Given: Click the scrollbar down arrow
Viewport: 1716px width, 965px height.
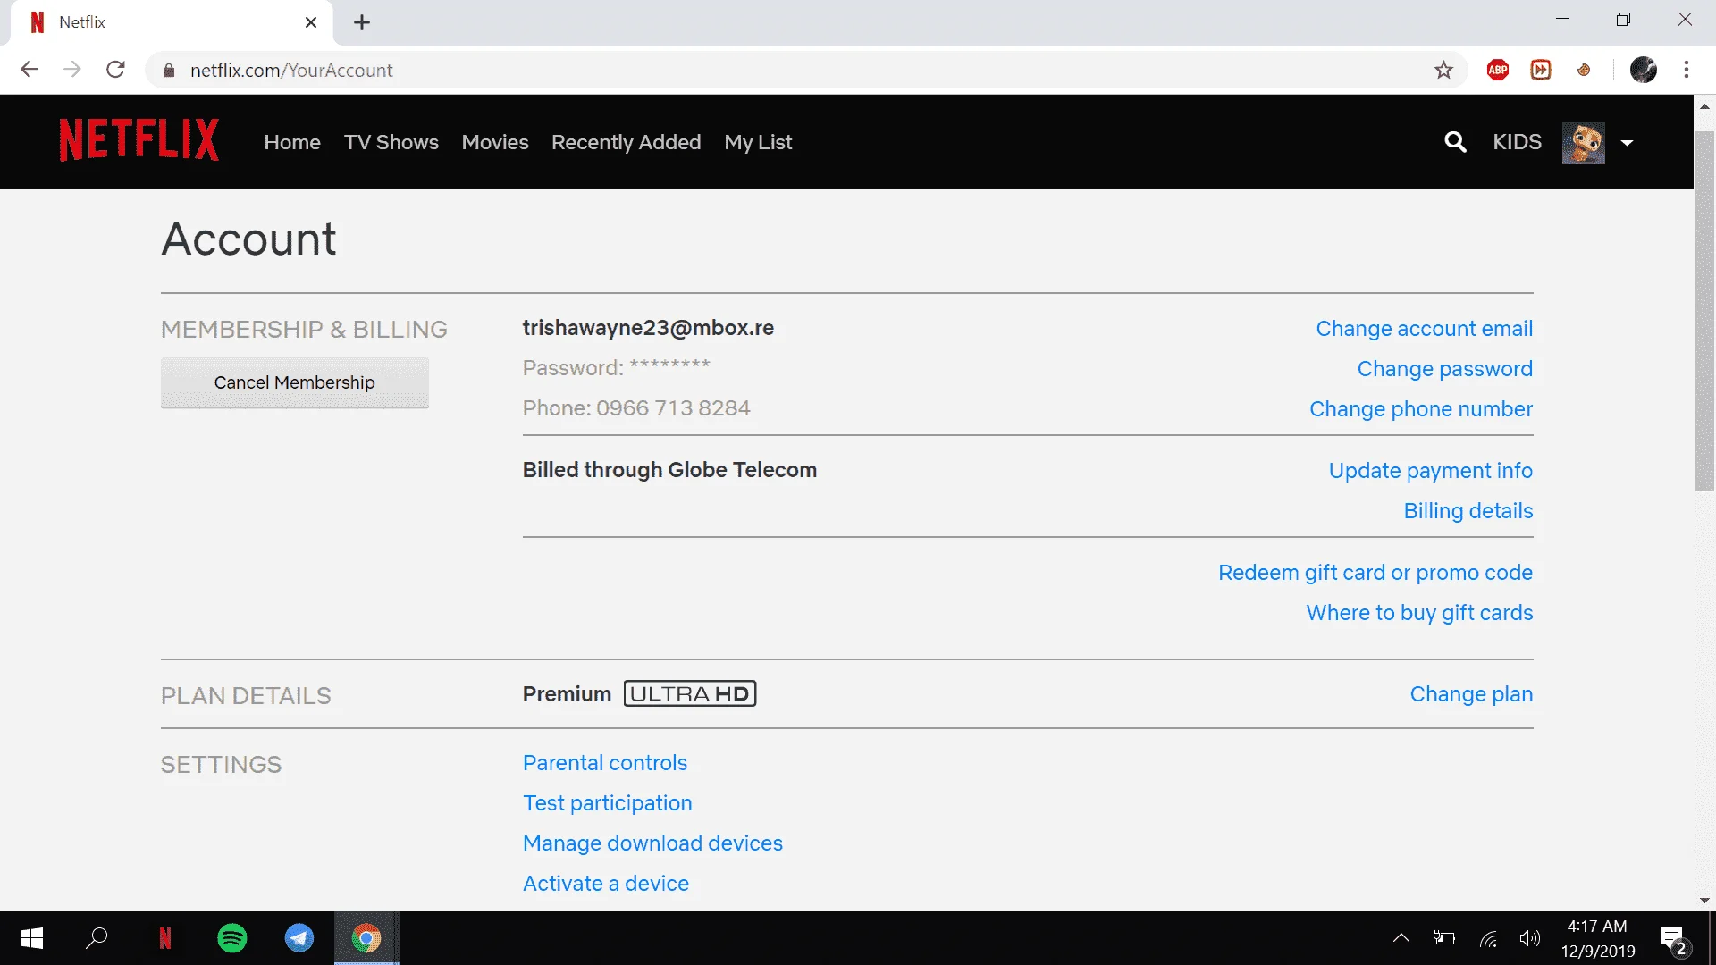Looking at the screenshot, I should click(x=1704, y=901).
